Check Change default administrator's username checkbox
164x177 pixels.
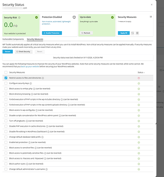6,169
